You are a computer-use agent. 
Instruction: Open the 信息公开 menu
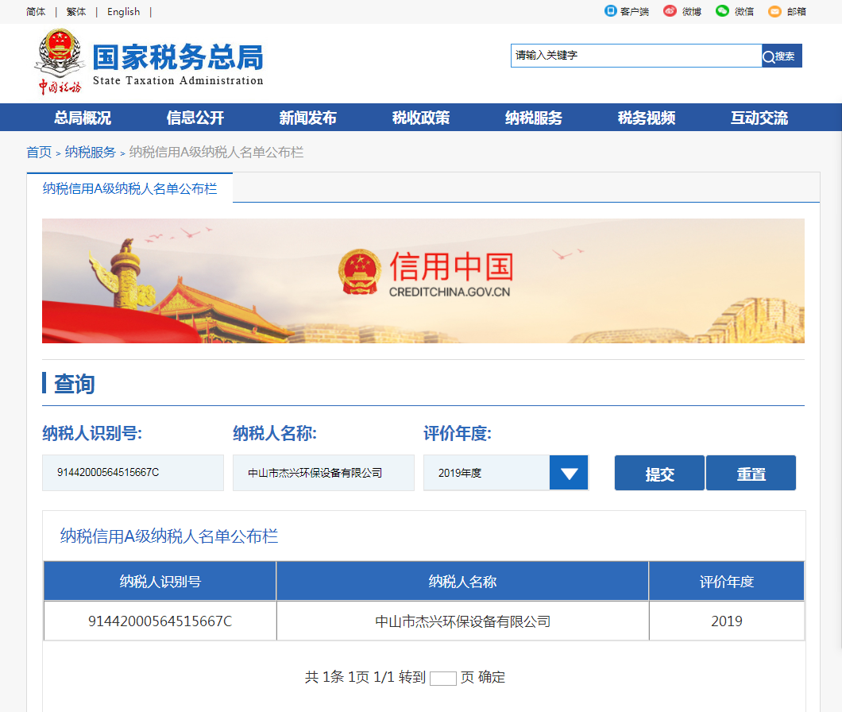pos(195,118)
